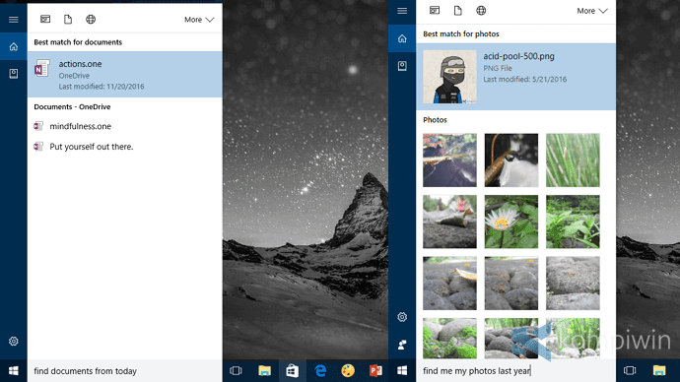This screenshot has height=382, width=680.
Task: Open Notebook icon in right Cortana sidebar
Action: (x=402, y=65)
